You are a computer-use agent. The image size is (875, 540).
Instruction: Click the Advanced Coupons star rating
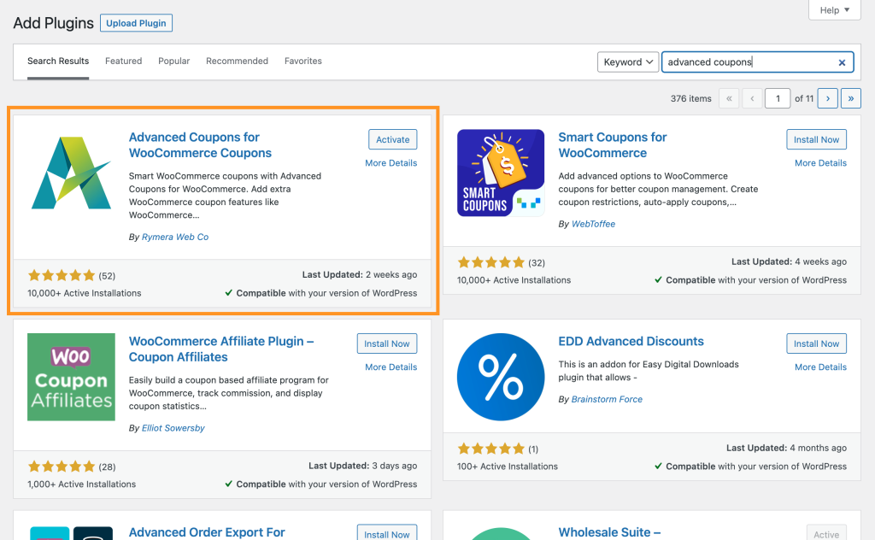click(62, 276)
